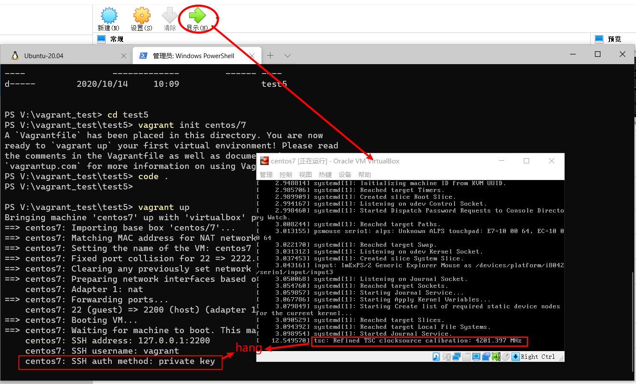Open the 热键 menu in the centos7 VM window
Image resolution: width=636 pixels, height=384 pixels.
tap(325, 174)
